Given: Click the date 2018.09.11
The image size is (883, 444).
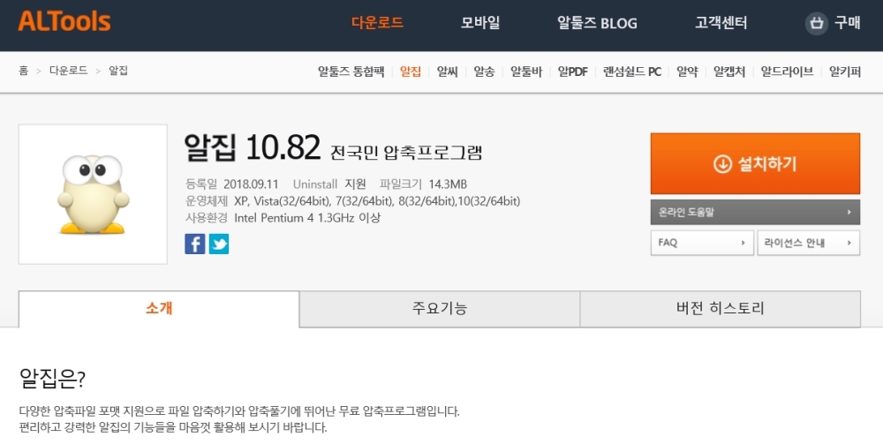Looking at the screenshot, I should (251, 184).
